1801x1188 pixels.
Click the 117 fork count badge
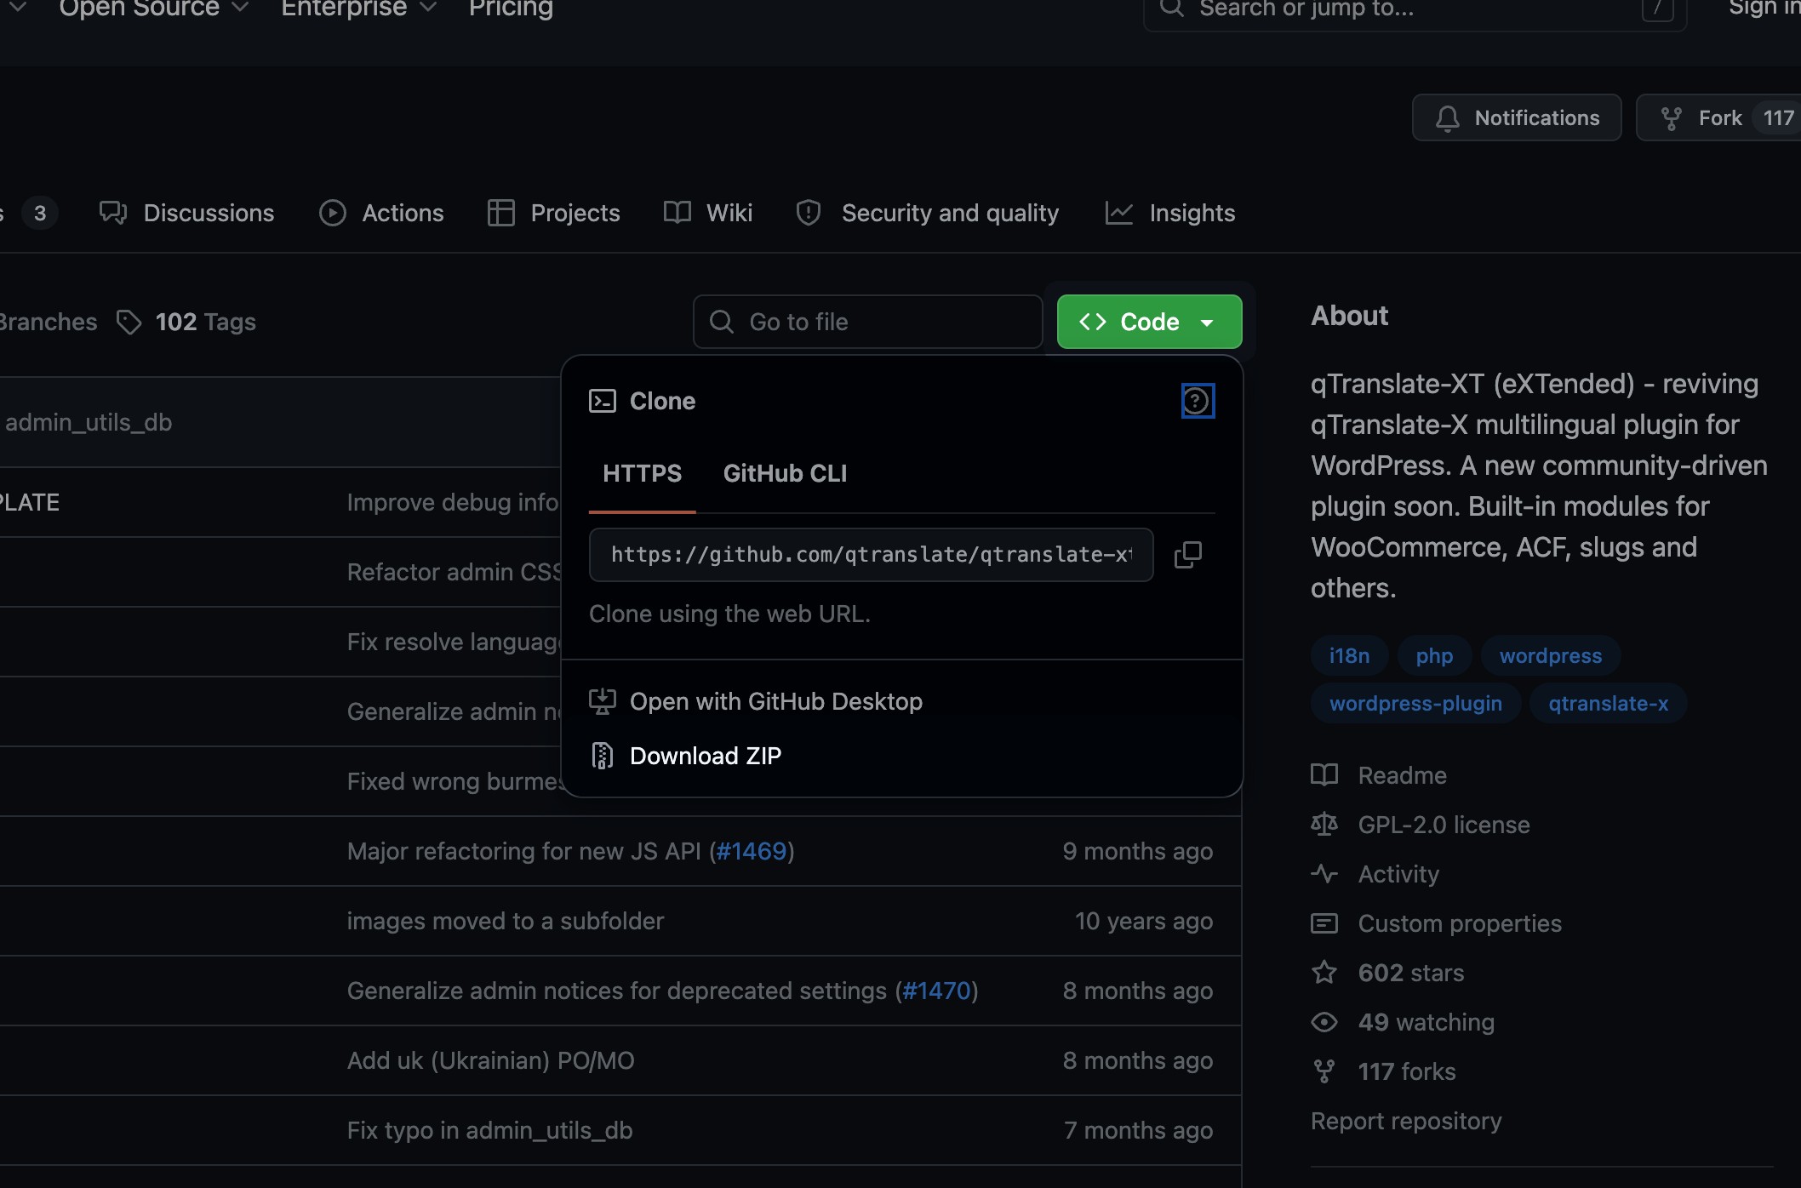pyautogui.click(x=1778, y=118)
